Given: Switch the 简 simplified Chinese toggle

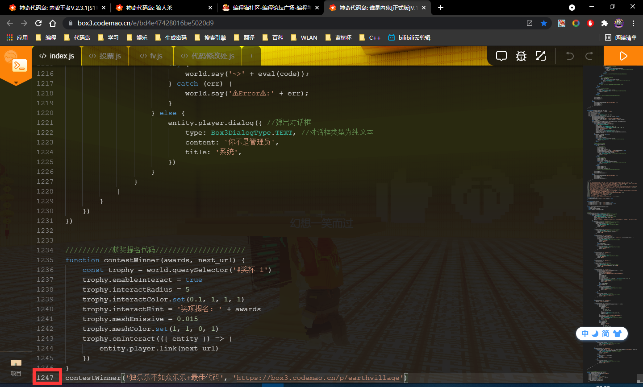Looking at the screenshot, I should point(605,333).
